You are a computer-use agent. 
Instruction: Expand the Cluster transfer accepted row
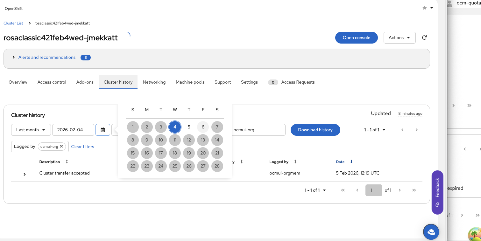click(x=25, y=174)
